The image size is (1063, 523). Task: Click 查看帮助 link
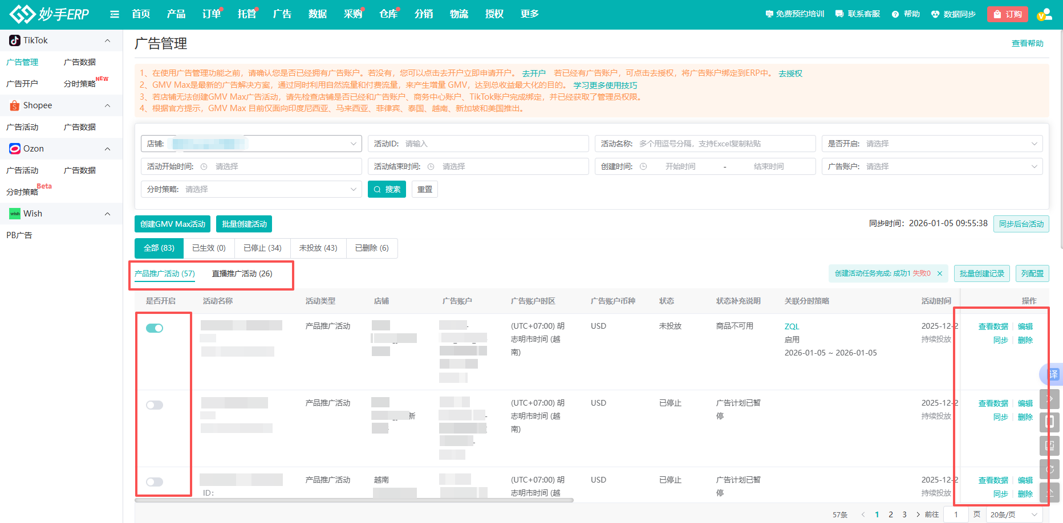[x=1028, y=43]
